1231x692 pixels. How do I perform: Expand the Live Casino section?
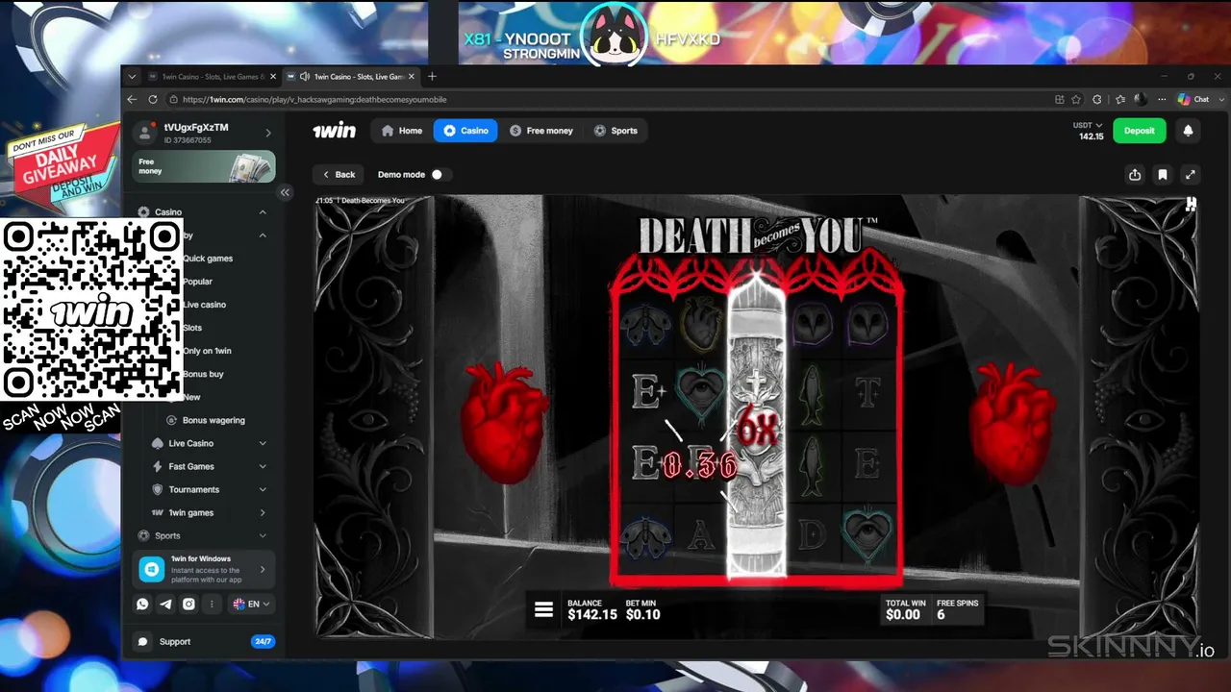[263, 443]
